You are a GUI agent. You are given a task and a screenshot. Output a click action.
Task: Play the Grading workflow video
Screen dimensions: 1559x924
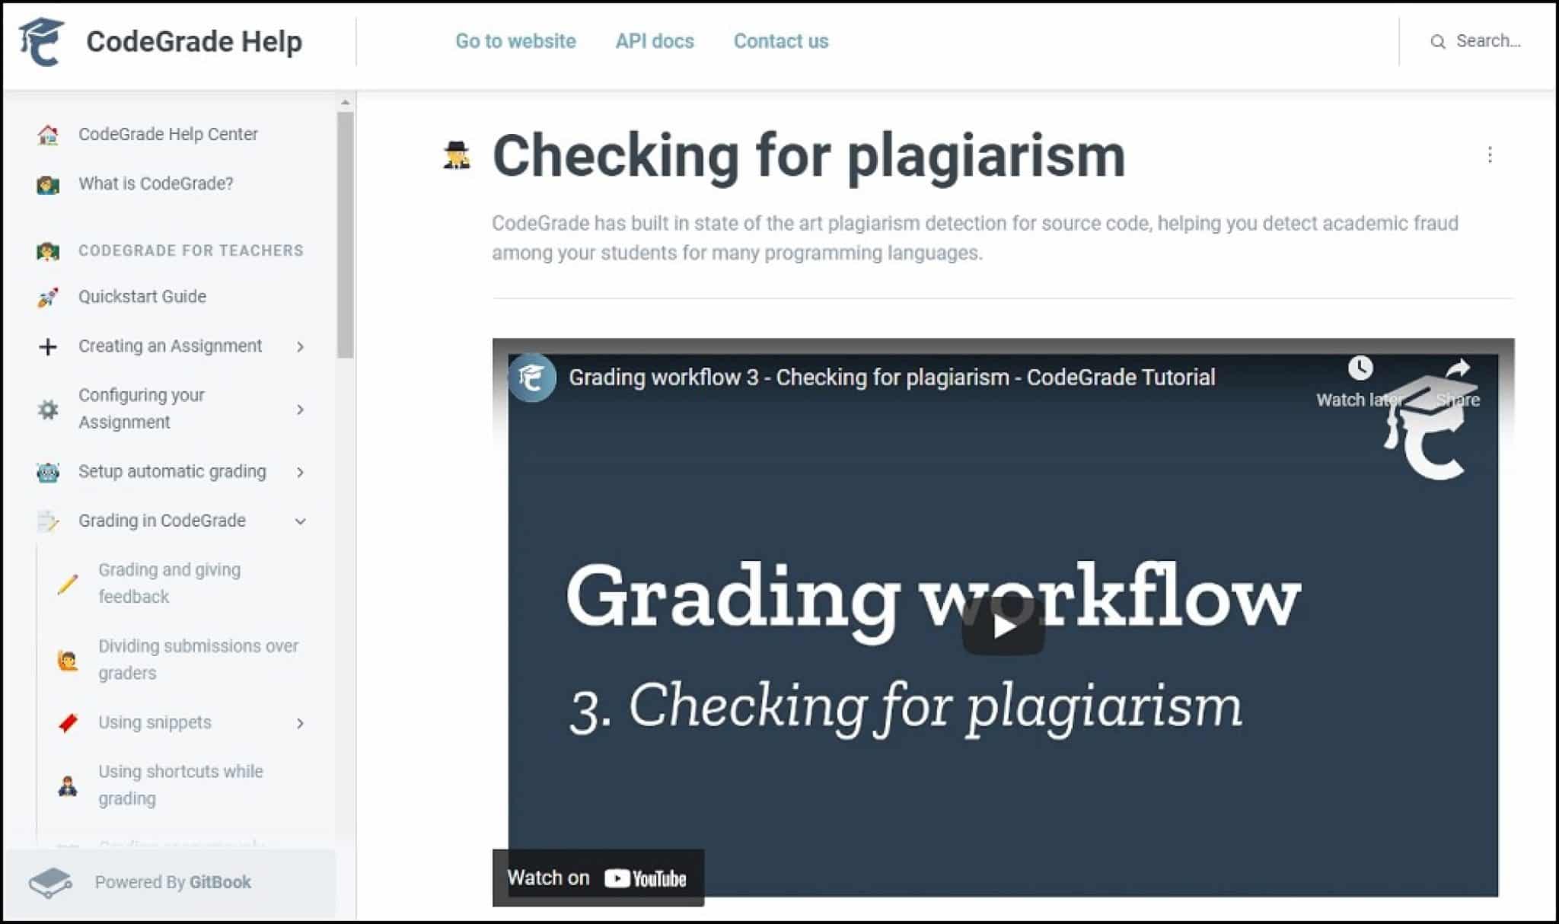(x=1005, y=626)
